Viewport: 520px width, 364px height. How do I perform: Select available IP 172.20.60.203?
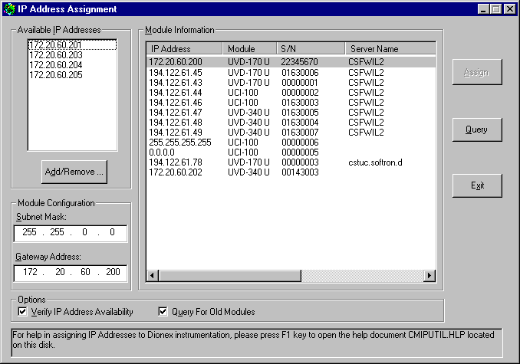click(72, 54)
